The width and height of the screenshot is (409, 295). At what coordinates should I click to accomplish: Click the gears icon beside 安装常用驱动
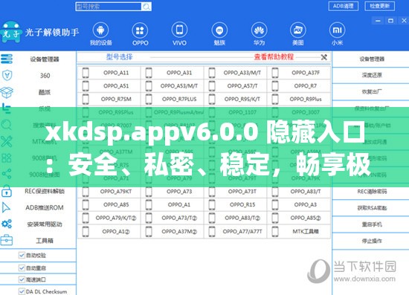[7, 224]
